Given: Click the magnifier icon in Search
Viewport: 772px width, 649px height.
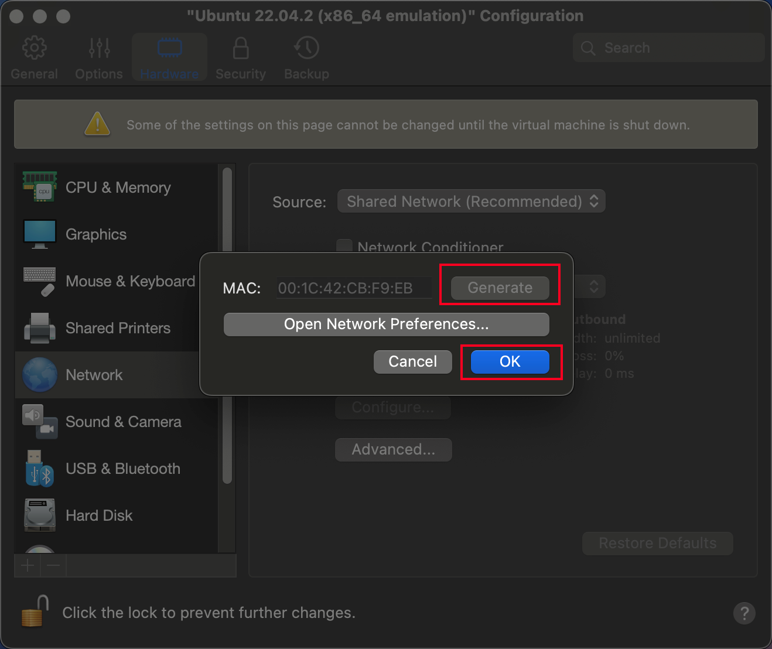Looking at the screenshot, I should 588,48.
